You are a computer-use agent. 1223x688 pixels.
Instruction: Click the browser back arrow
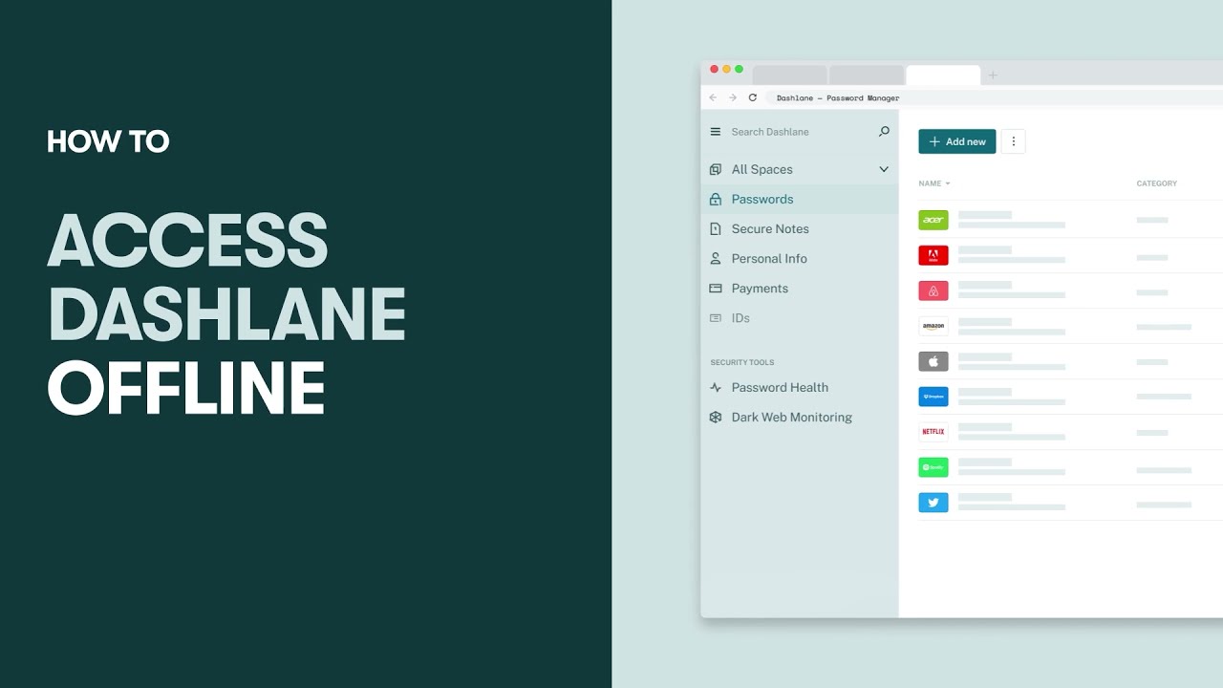click(713, 97)
